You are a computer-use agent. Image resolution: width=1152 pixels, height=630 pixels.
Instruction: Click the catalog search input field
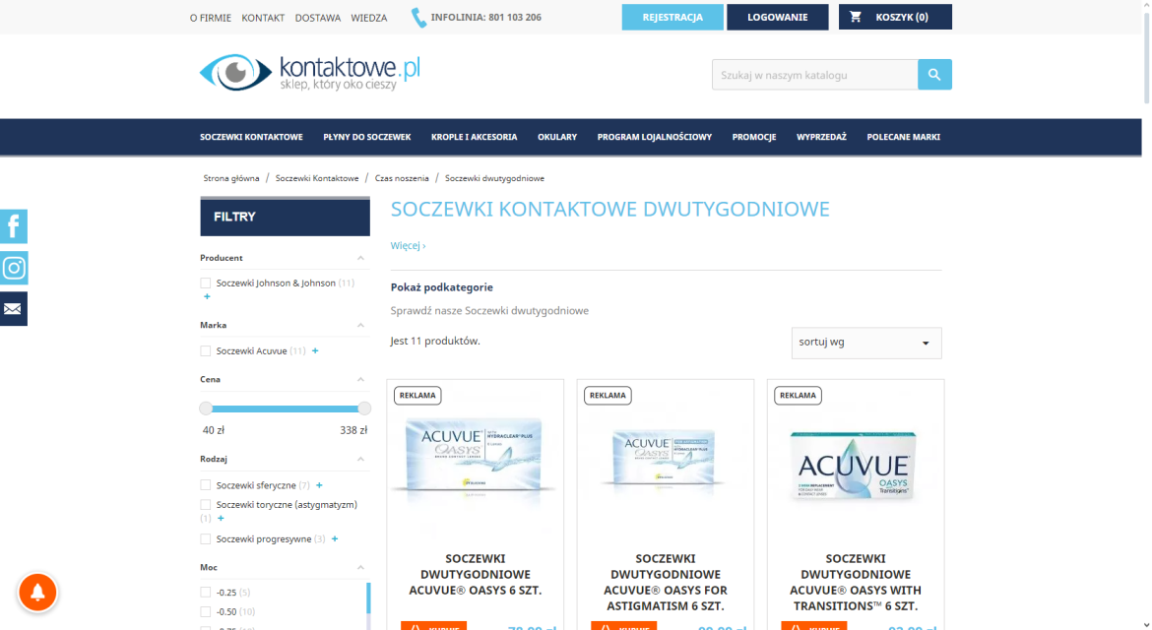pos(815,74)
